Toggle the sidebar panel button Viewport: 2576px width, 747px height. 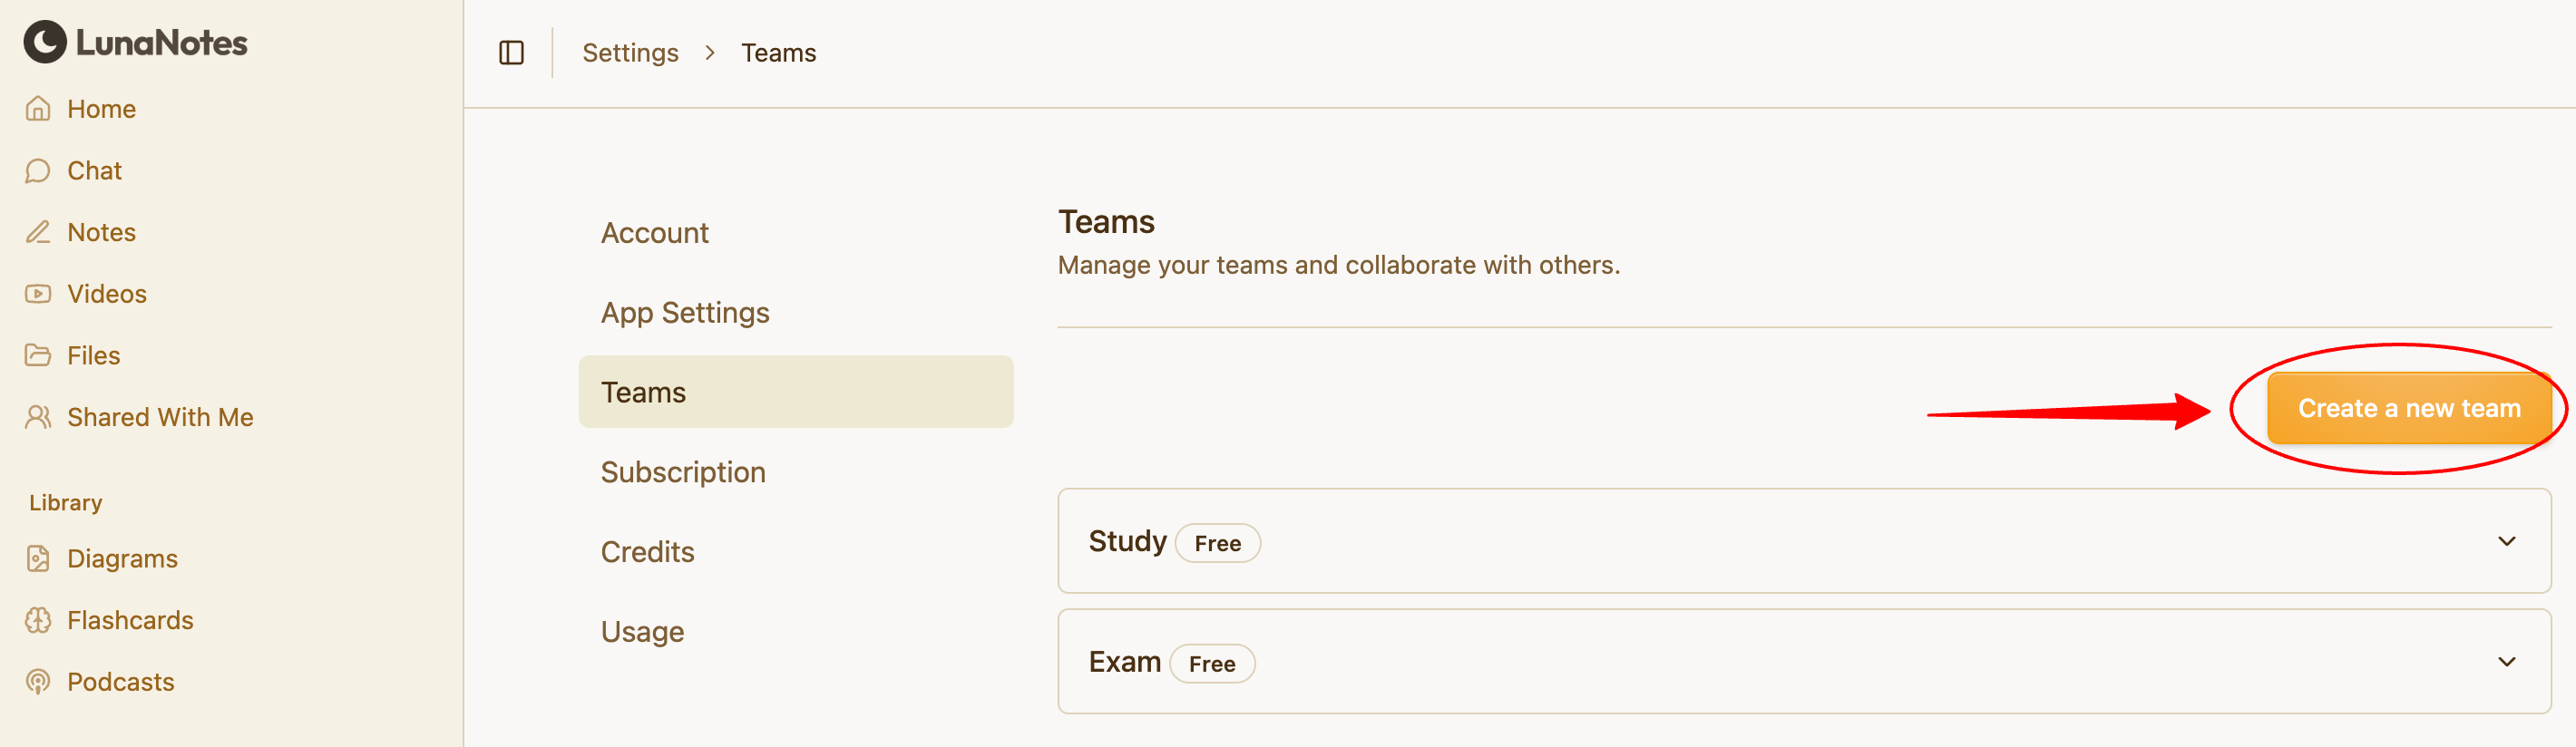(x=511, y=53)
